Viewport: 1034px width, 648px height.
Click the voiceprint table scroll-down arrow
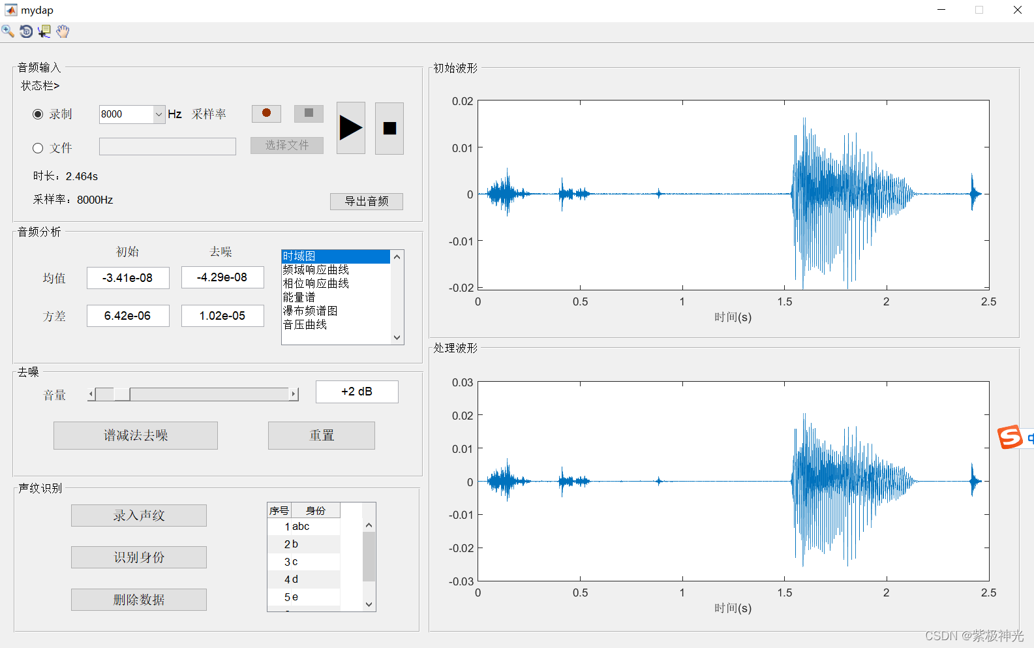click(x=369, y=604)
